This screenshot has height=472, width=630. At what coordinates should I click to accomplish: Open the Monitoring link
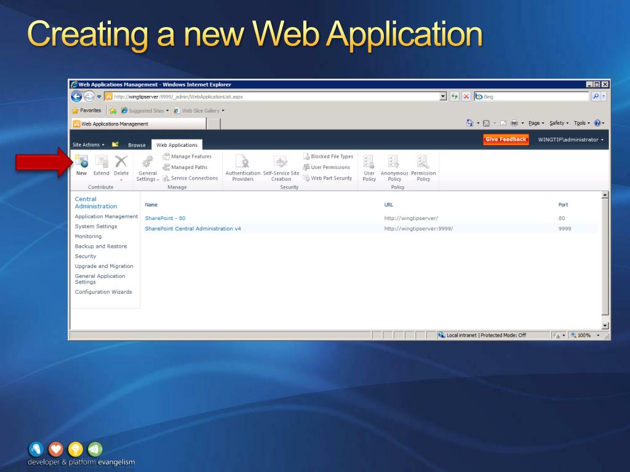88,237
